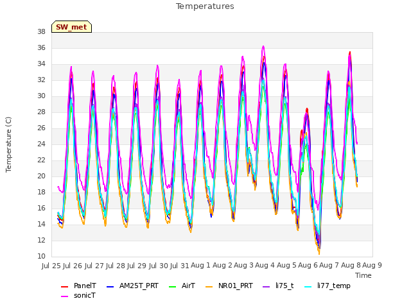
Task: Click the cyan li77_temp legend swatch
Action: [x=308, y=287]
